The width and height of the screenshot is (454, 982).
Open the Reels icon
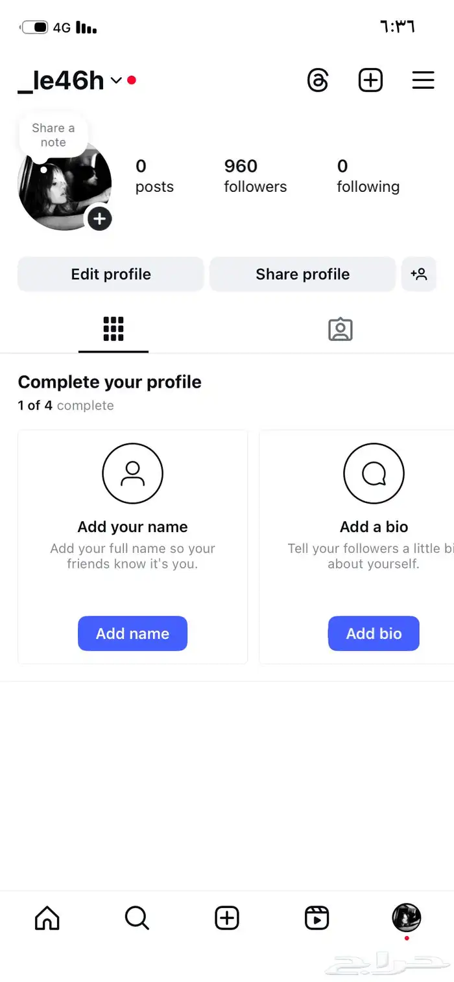pos(317,918)
